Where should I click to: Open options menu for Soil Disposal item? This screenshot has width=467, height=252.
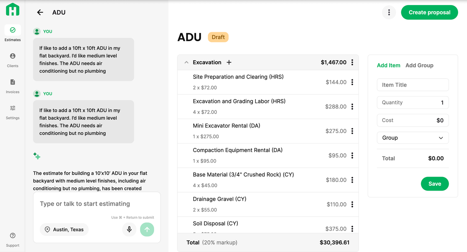(x=353, y=229)
